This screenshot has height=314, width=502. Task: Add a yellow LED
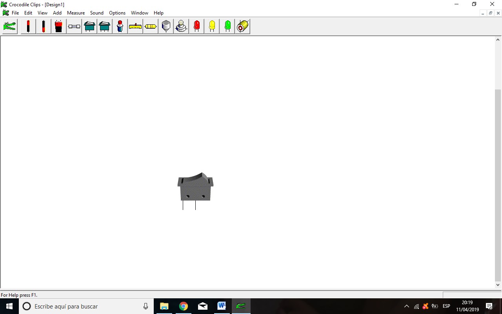click(212, 26)
